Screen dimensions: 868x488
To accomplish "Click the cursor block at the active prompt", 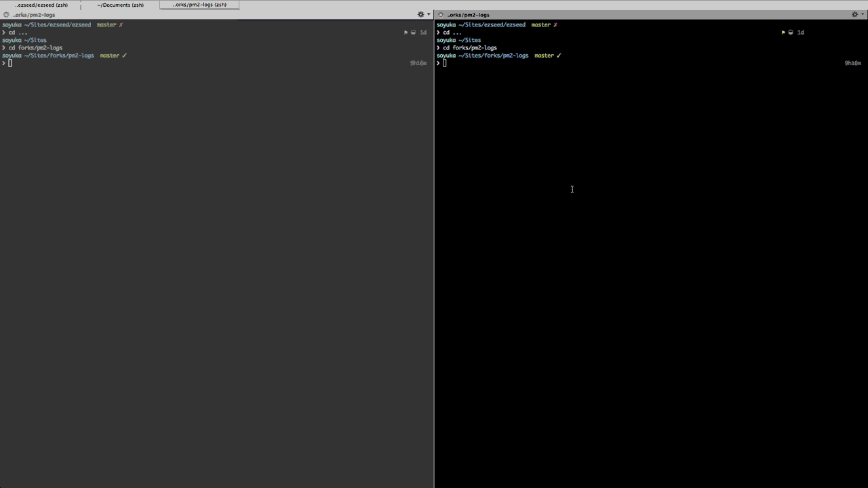I will click(10, 62).
